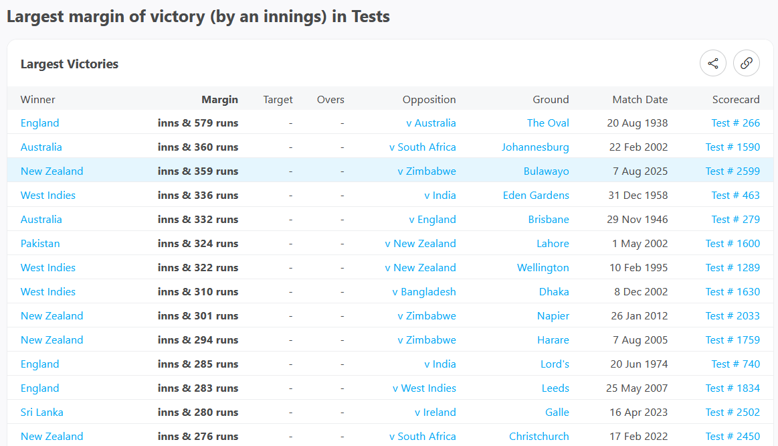
Task: Open scorecard Test # 2450
Action: point(733,437)
